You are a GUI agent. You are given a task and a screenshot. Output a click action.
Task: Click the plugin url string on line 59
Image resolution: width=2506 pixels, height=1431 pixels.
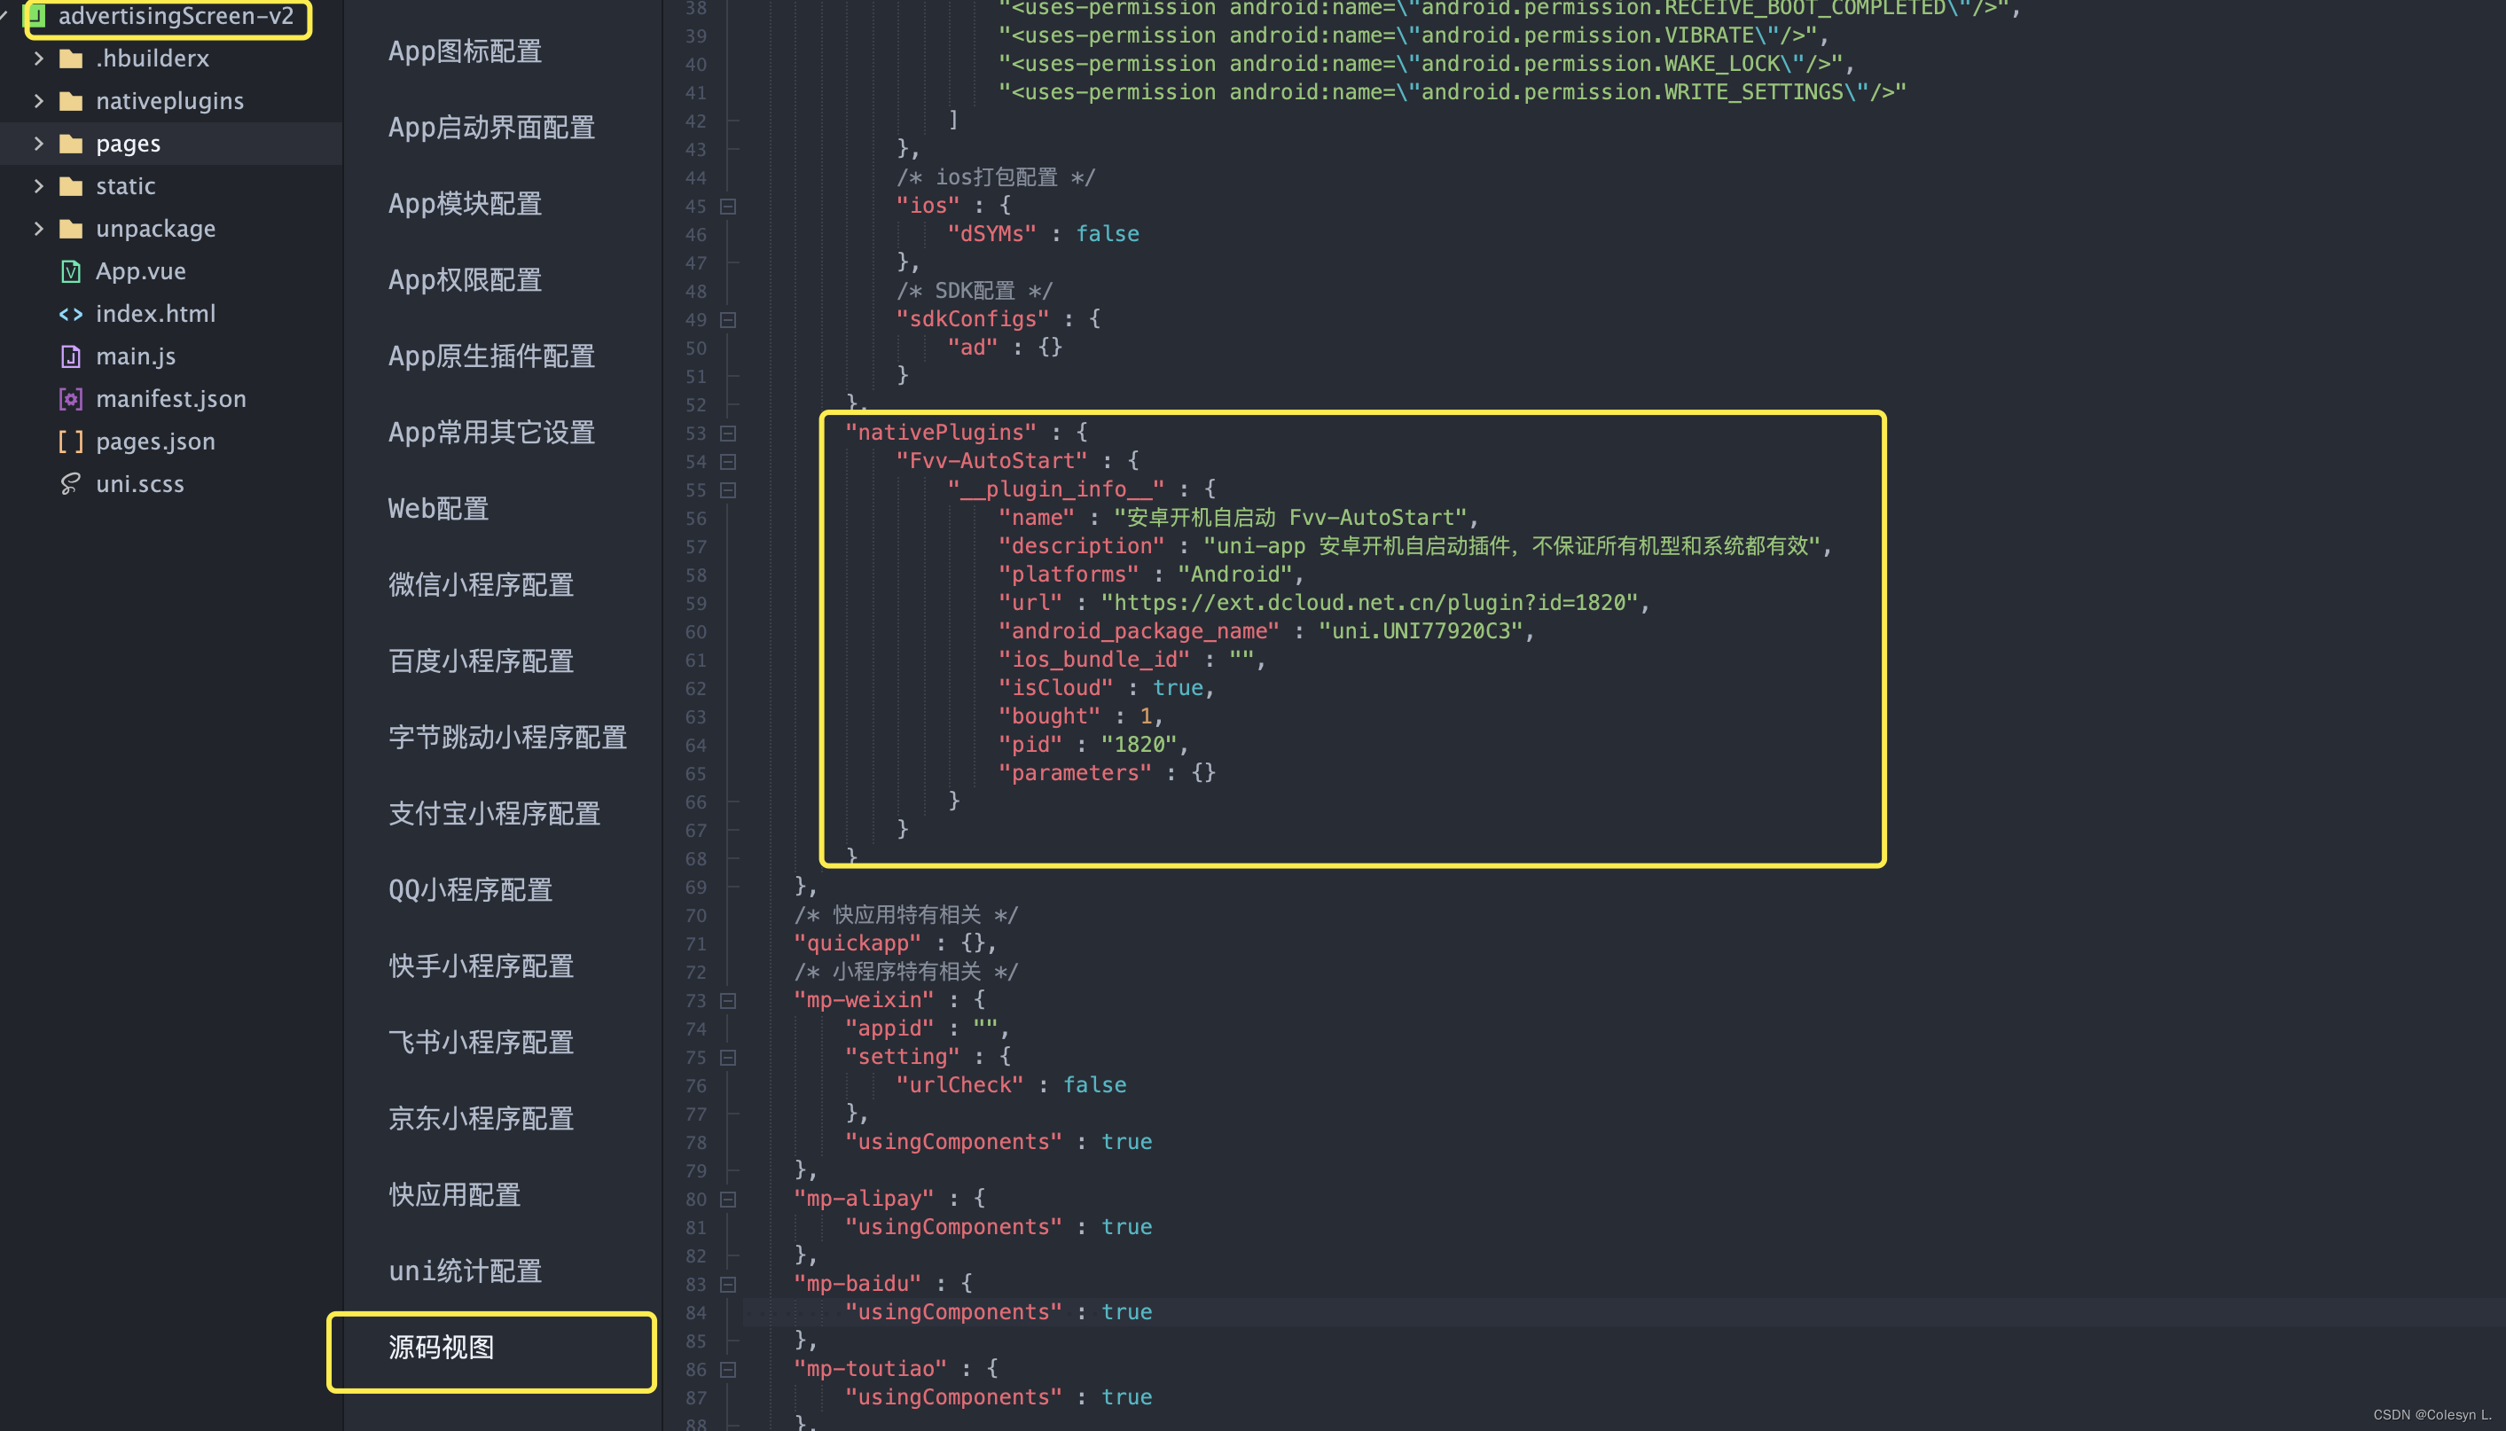pos(1369,603)
